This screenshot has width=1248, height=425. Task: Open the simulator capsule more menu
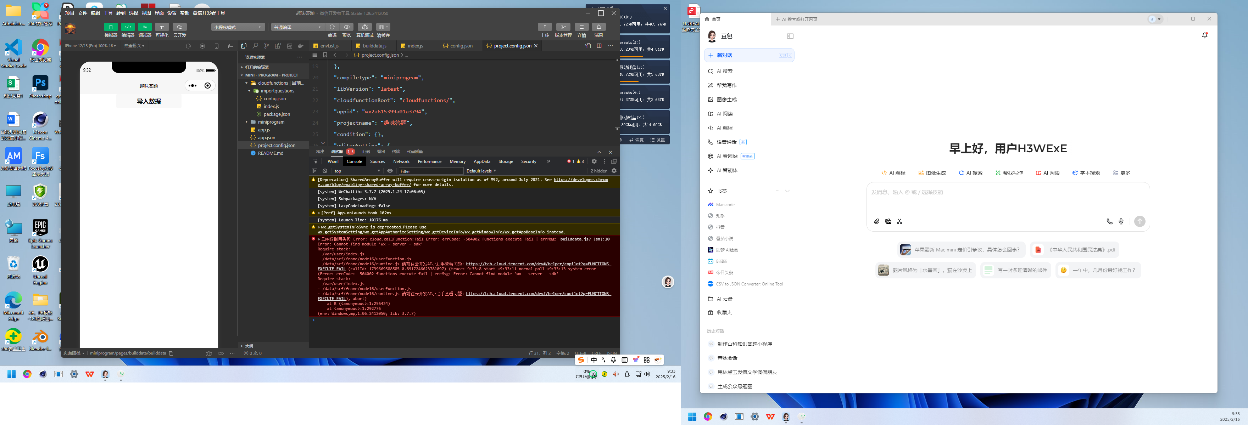pos(192,86)
